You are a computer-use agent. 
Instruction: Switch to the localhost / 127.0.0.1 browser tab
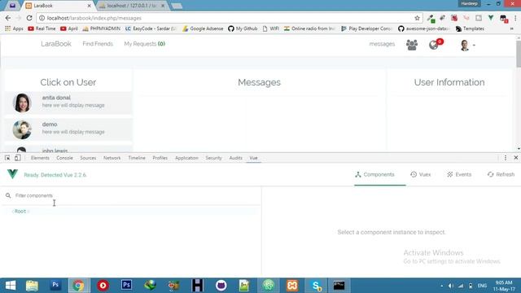coord(132,6)
